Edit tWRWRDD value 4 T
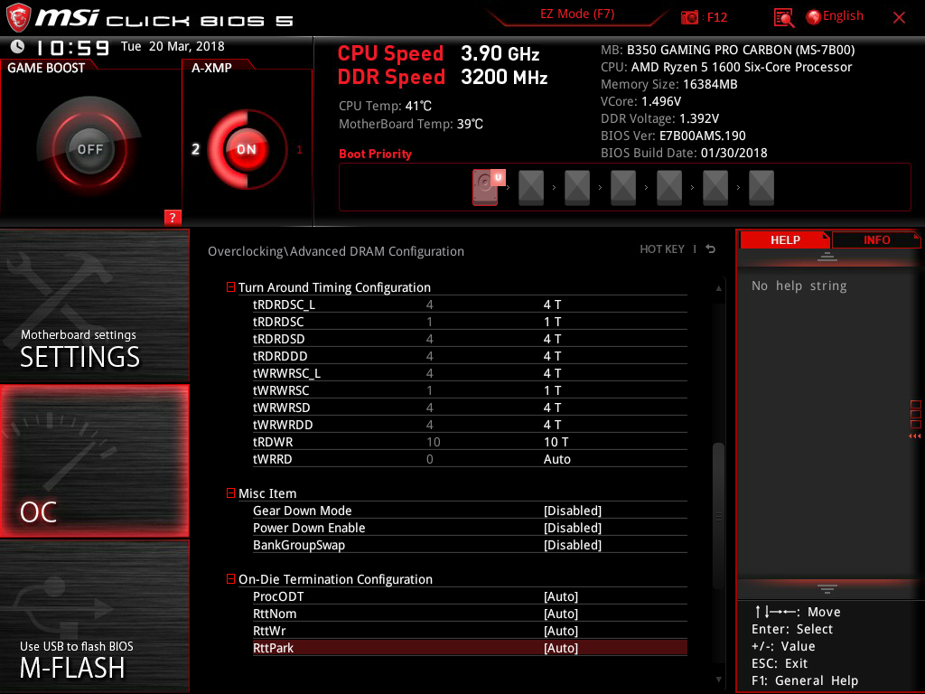The height and width of the screenshot is (694, 925). [x=552, y=425]
